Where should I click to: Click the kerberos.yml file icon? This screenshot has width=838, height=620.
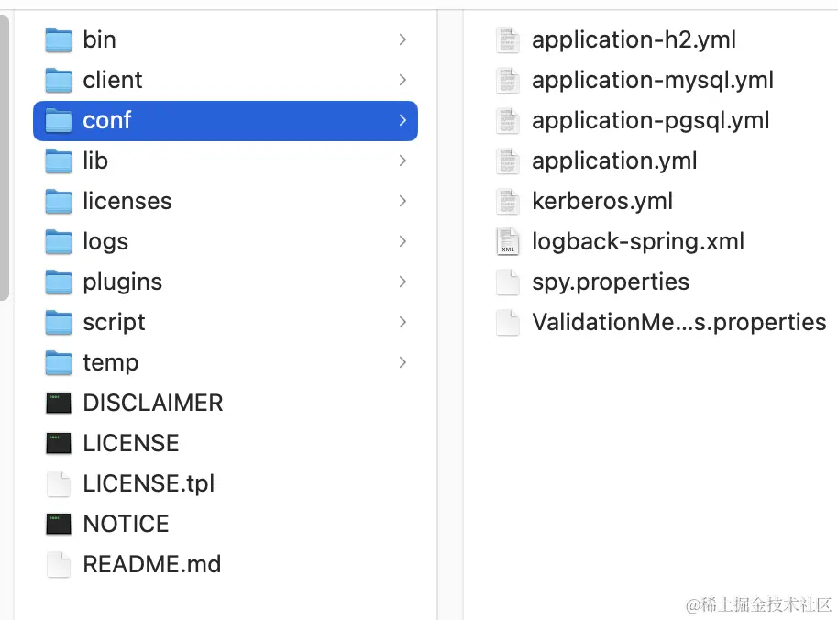[x=507, y=202]
